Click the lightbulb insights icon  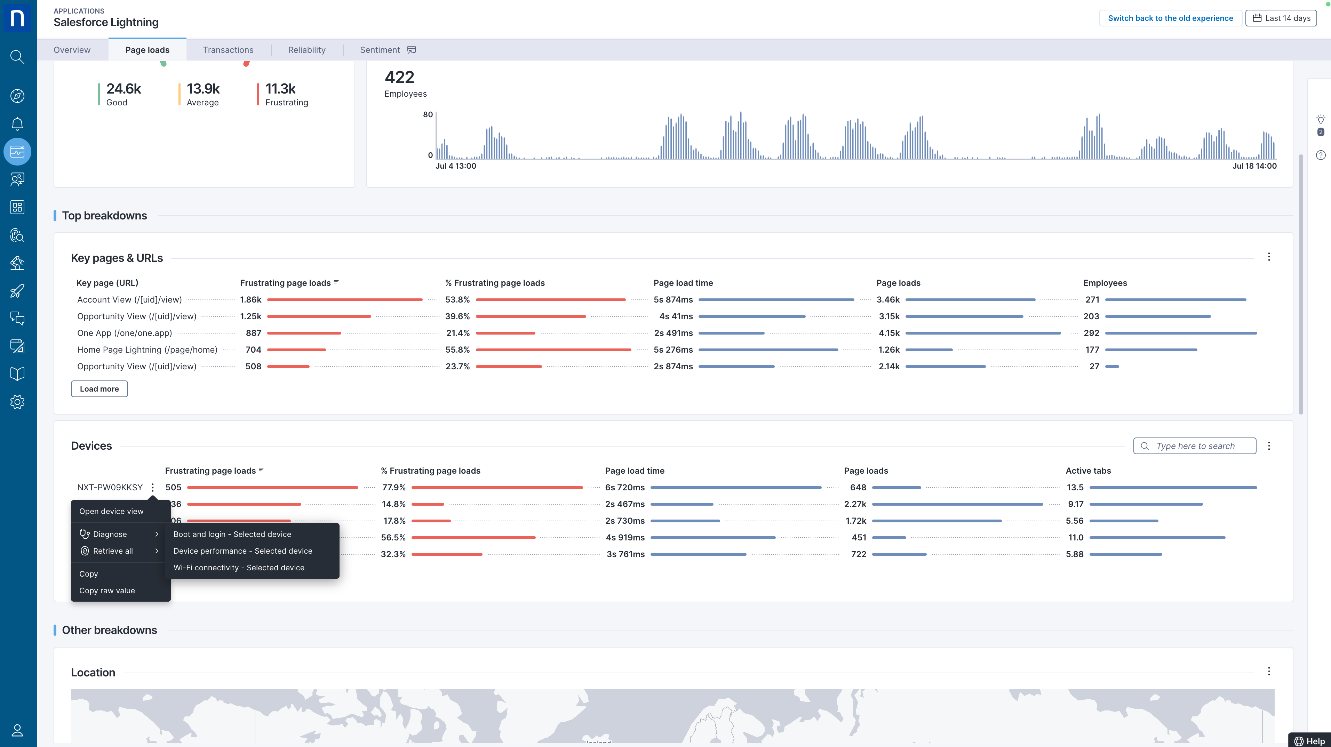tap(1320, 119)
